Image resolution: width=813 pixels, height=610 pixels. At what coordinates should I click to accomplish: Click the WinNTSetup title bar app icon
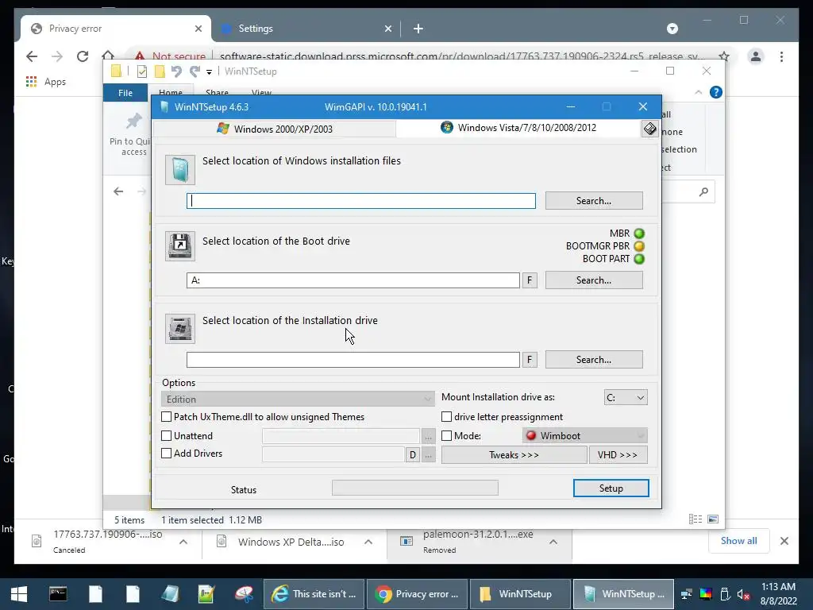click(x=164, y=107)
